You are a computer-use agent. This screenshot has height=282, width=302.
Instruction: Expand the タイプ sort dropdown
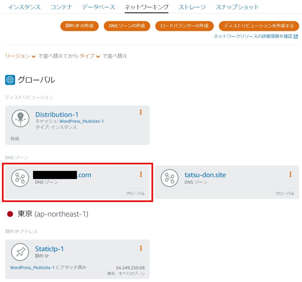90,56
